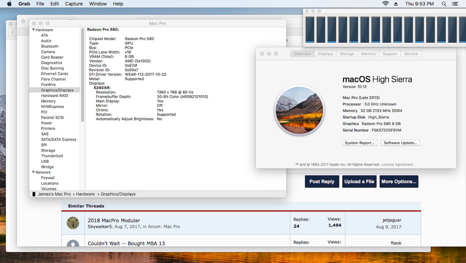Select ATA in hardware list
The width and height of the screenshot is (466, 263).
(x=44, y=35)
